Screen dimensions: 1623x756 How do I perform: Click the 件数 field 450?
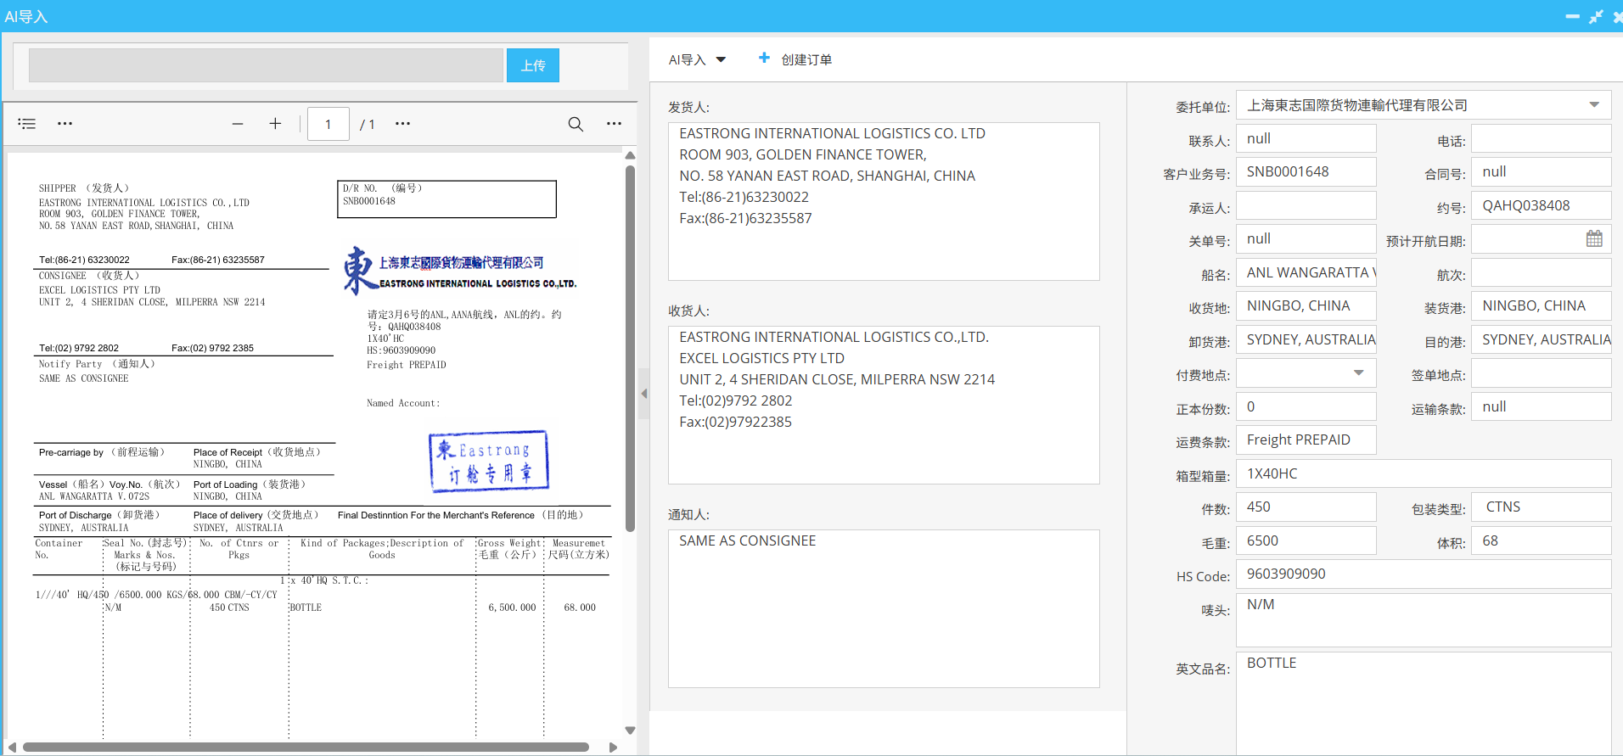click(1306, 507)
